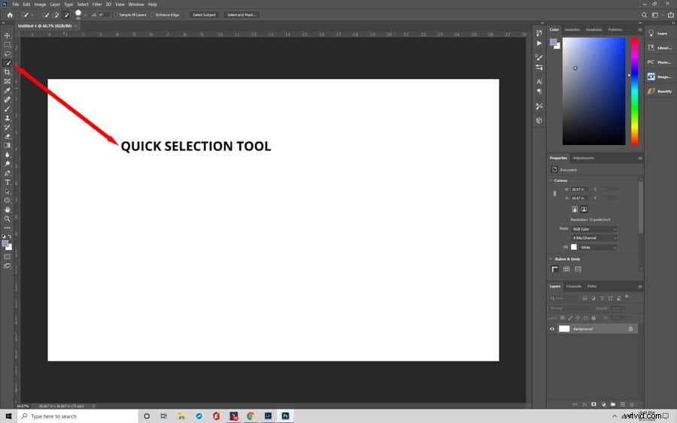Image resolution: width=677 pixels, height=423 pixels.
Task: Click the toolbox foreground color swatch
Action: (x=5, y=244)
